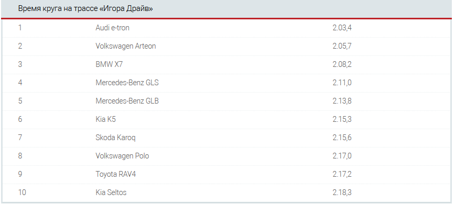Click the Kia K5 row
Image resolution: width=455 pixels, height=205 pixels.
[226, 120]
